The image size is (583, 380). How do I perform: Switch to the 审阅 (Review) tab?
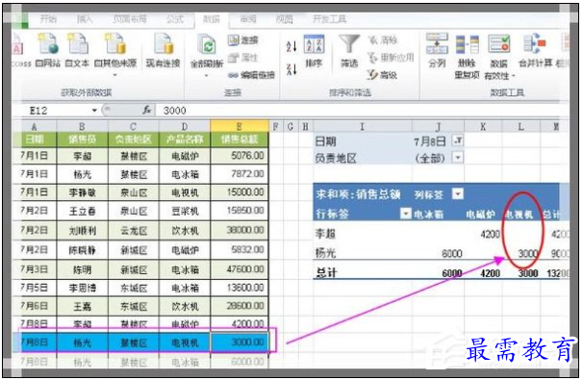point(248,19)
